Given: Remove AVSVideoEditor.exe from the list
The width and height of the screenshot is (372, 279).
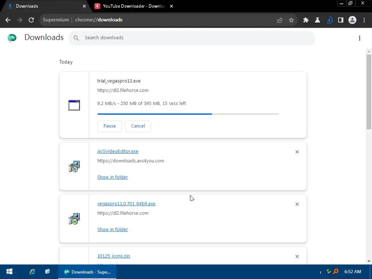Looking at the screenshot, I should (x=297, y=152).
